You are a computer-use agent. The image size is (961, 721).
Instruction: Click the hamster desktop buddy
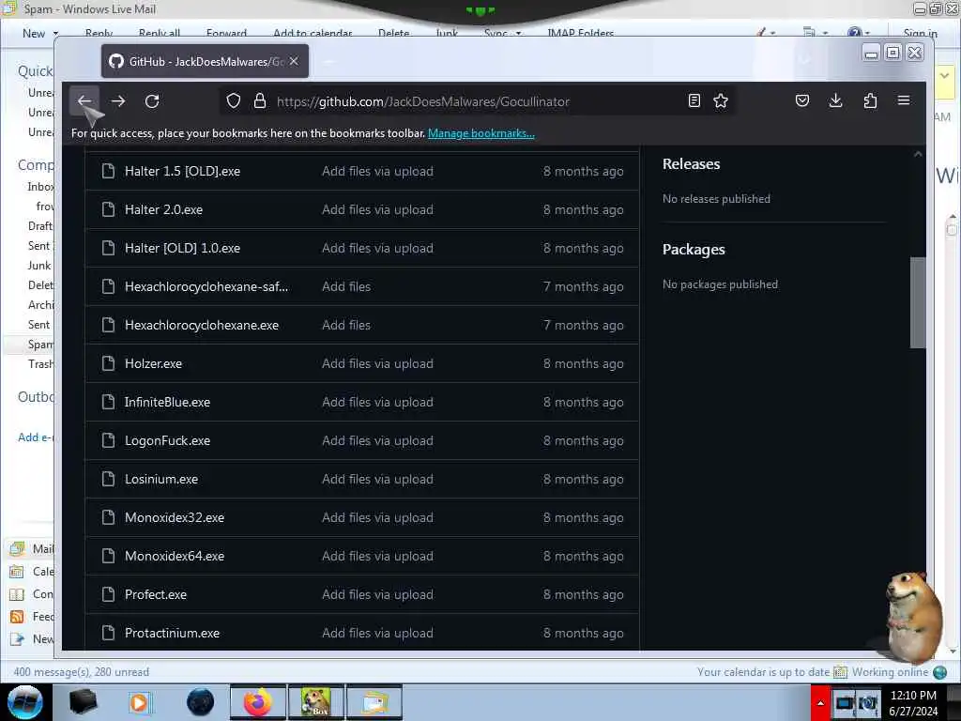pyautogui.click(x=914, y=616)
